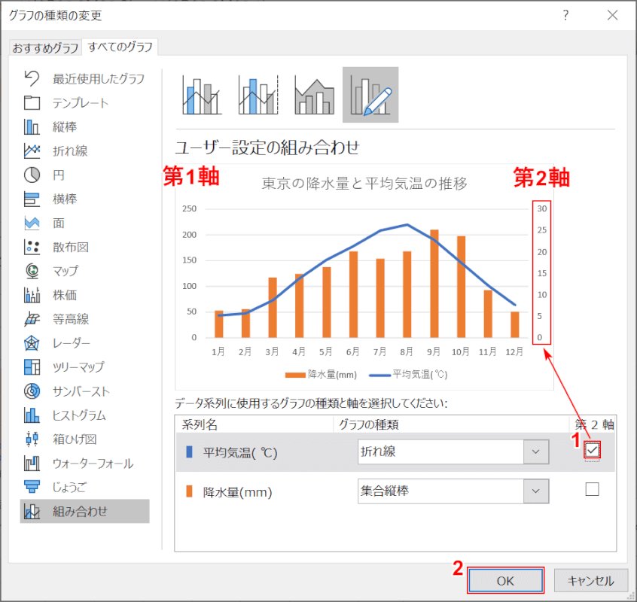This screenshot has height=602, width=637.
Task: Click the グラフの種類 column header
Action: click(369, 424)
